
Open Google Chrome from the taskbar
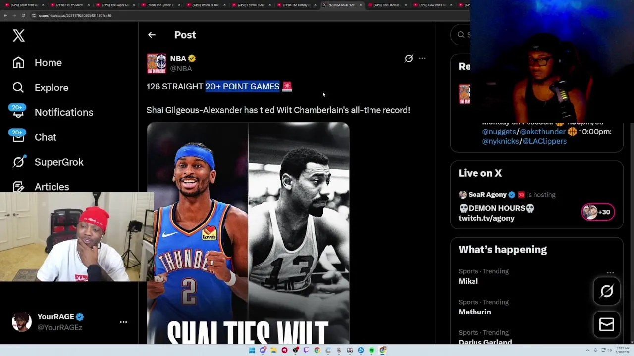point(317,350)
